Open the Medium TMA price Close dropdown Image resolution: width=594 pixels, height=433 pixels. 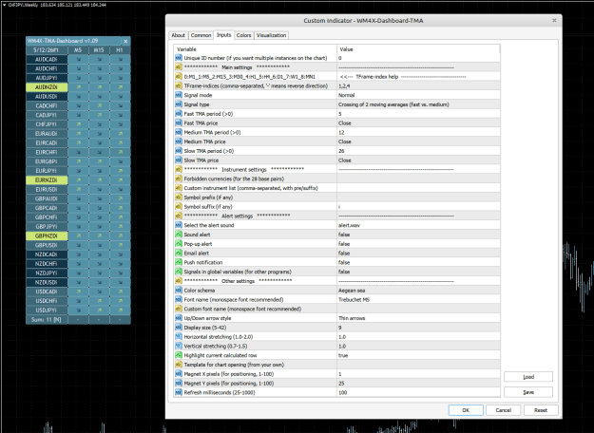pyautogui.click(x=418, y=141)
